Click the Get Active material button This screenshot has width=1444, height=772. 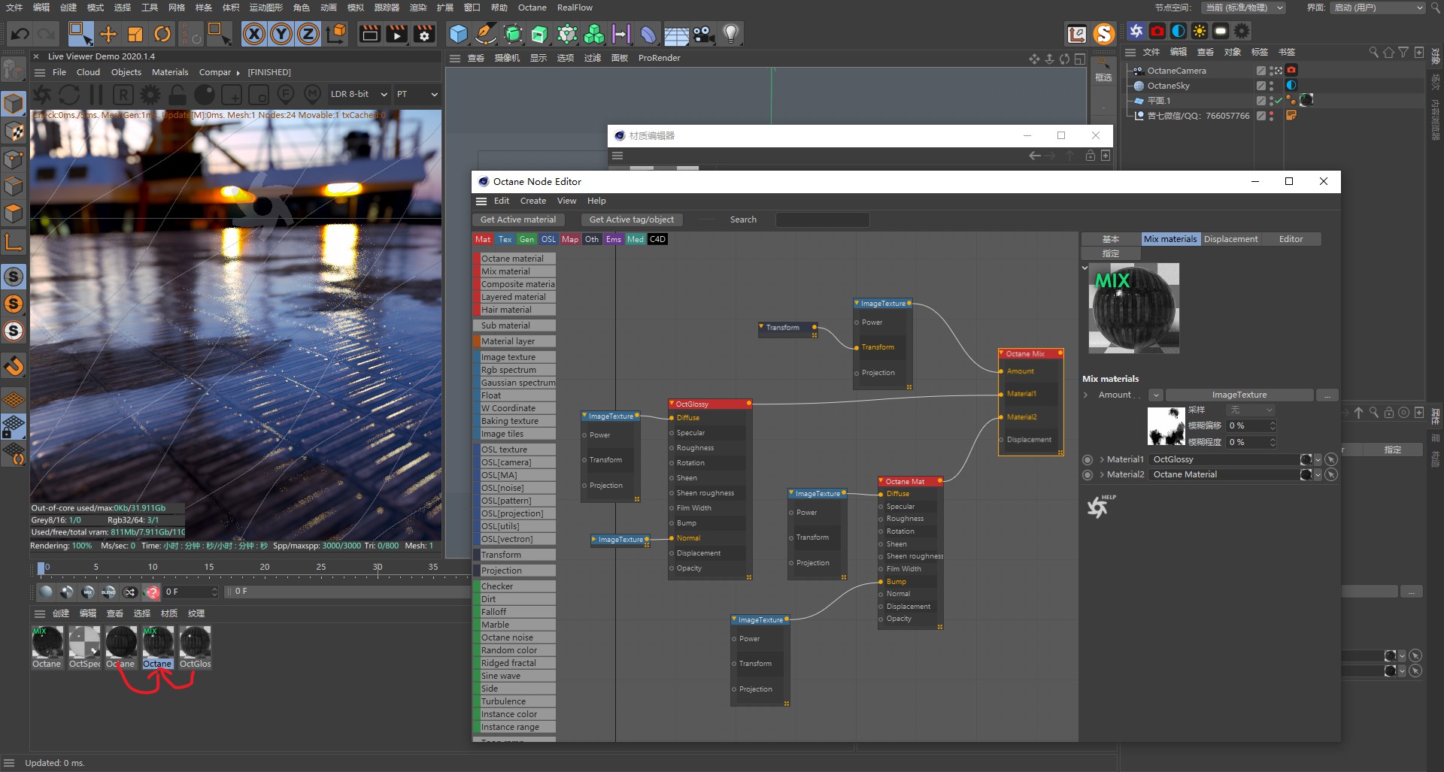(x=518, y=219)
